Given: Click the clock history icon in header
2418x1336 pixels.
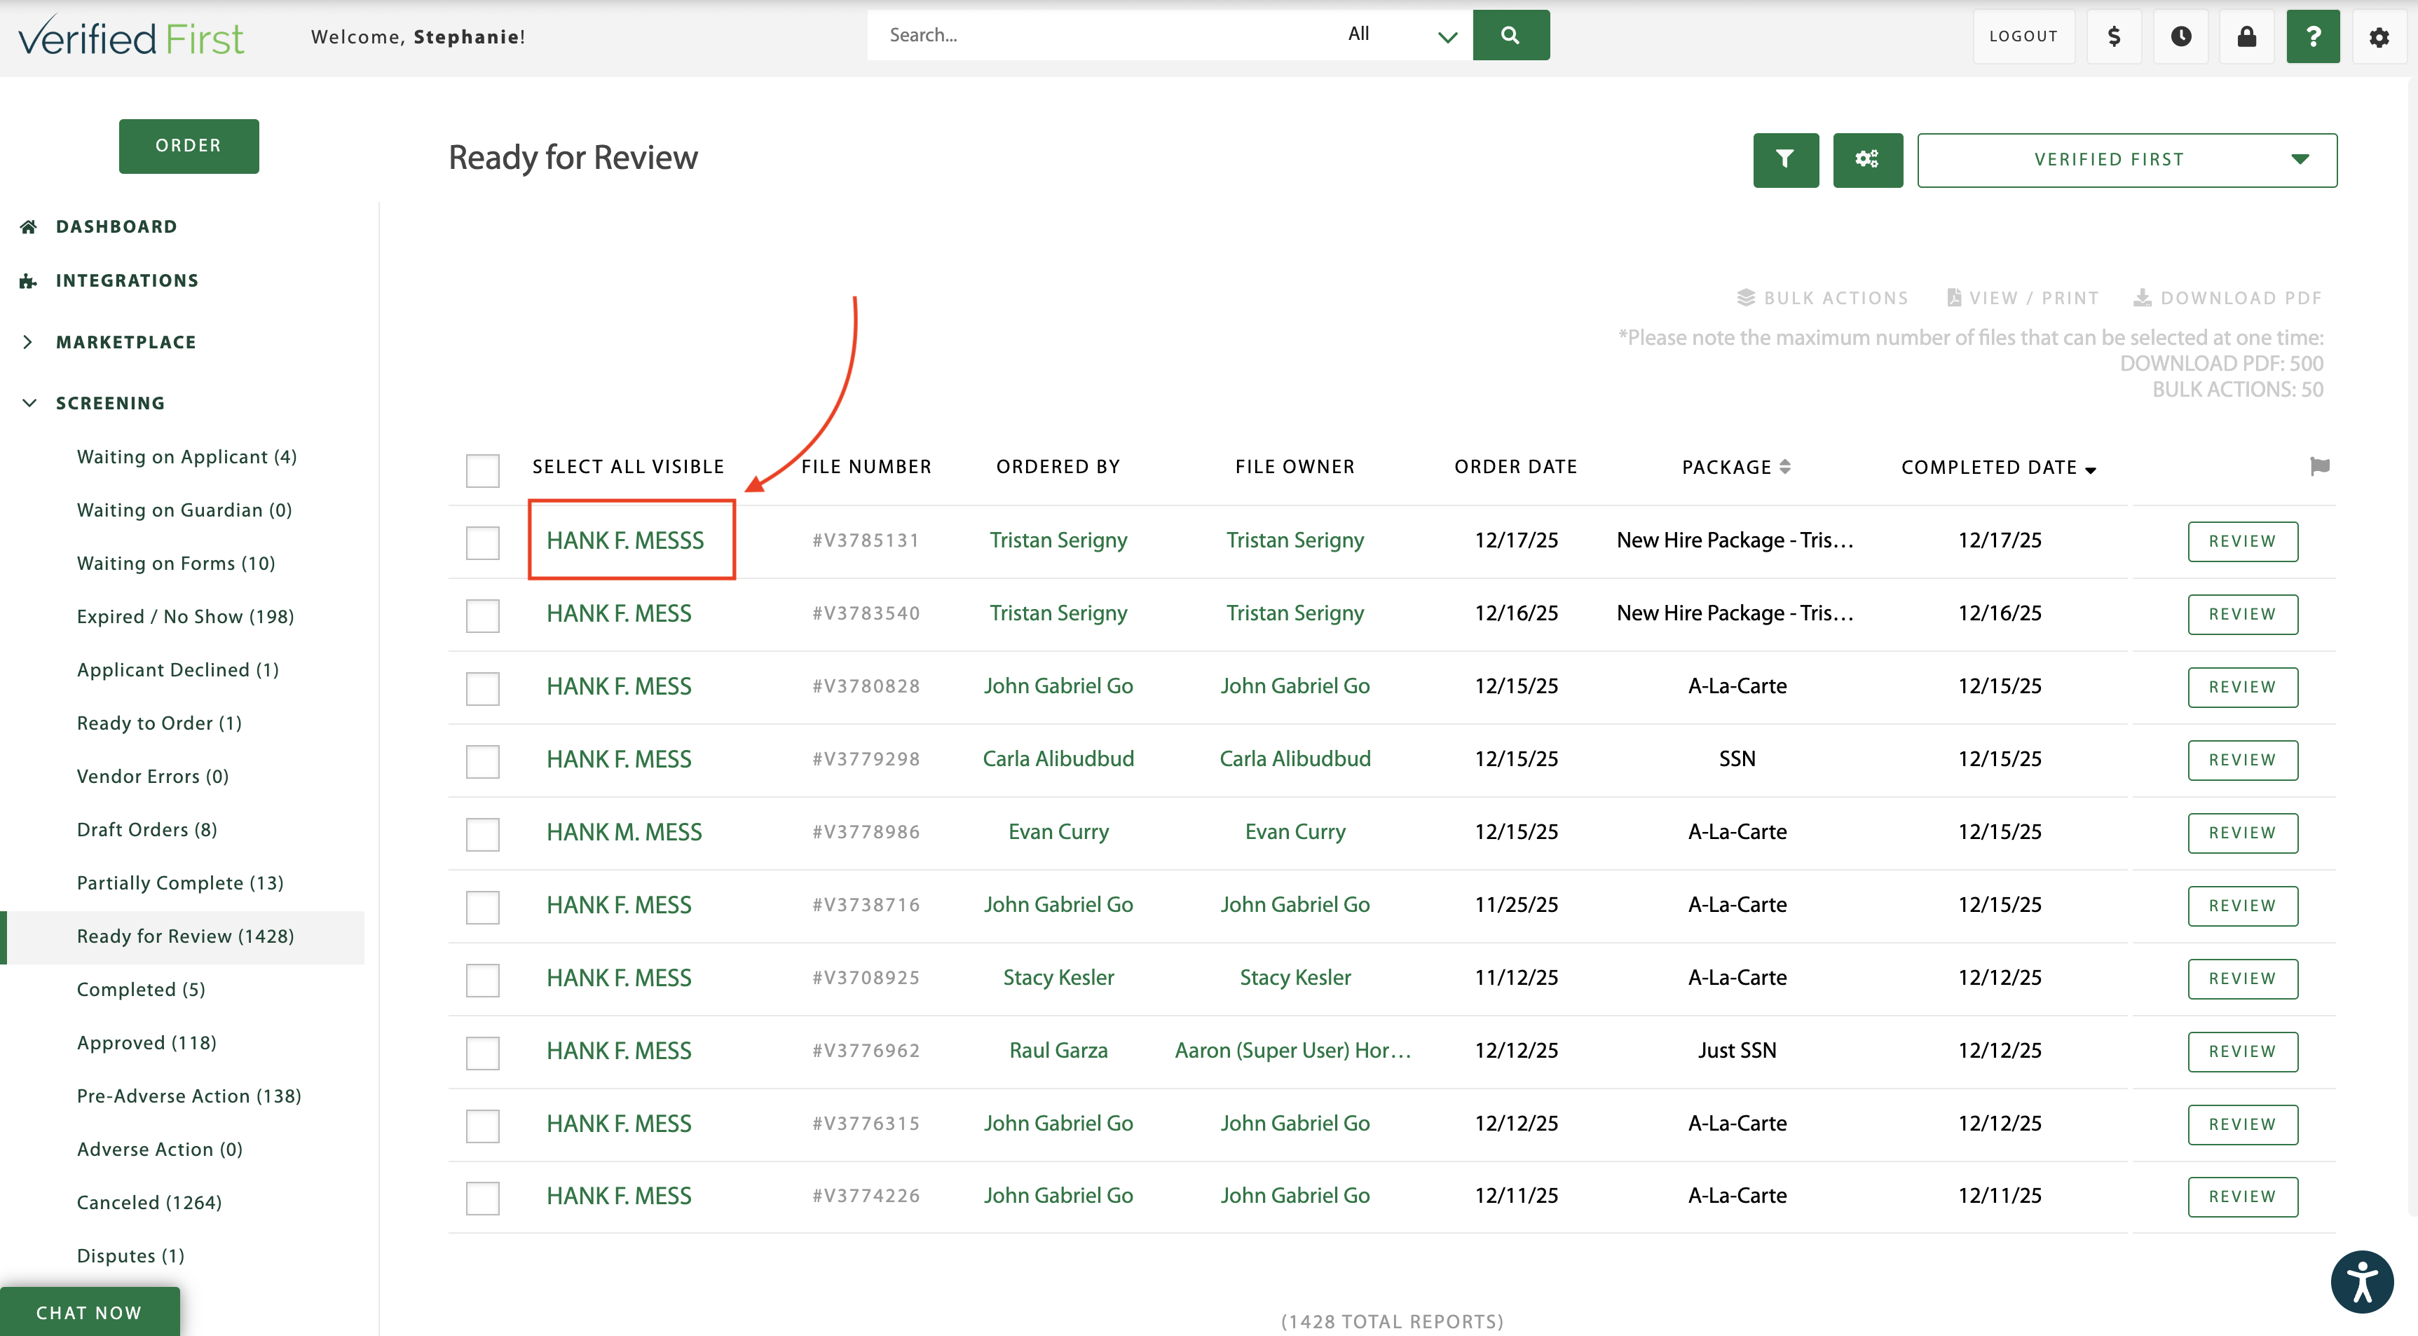Looking at the screenshot, I should (2180, 36).
